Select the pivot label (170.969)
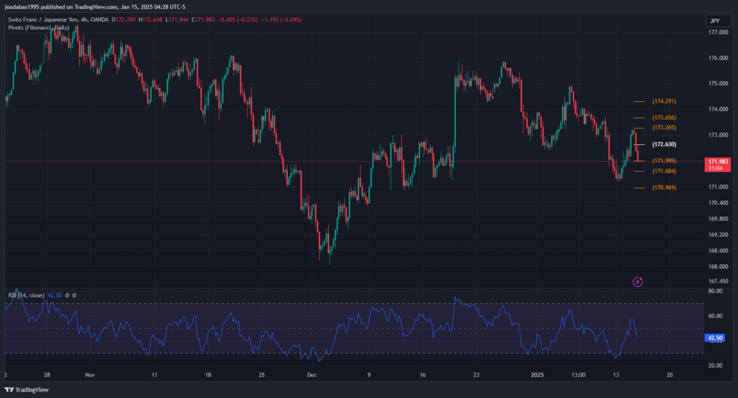Image resolution: width=738 pixels, height=398 pixels. pyautogui.click(x=664, y=188)
